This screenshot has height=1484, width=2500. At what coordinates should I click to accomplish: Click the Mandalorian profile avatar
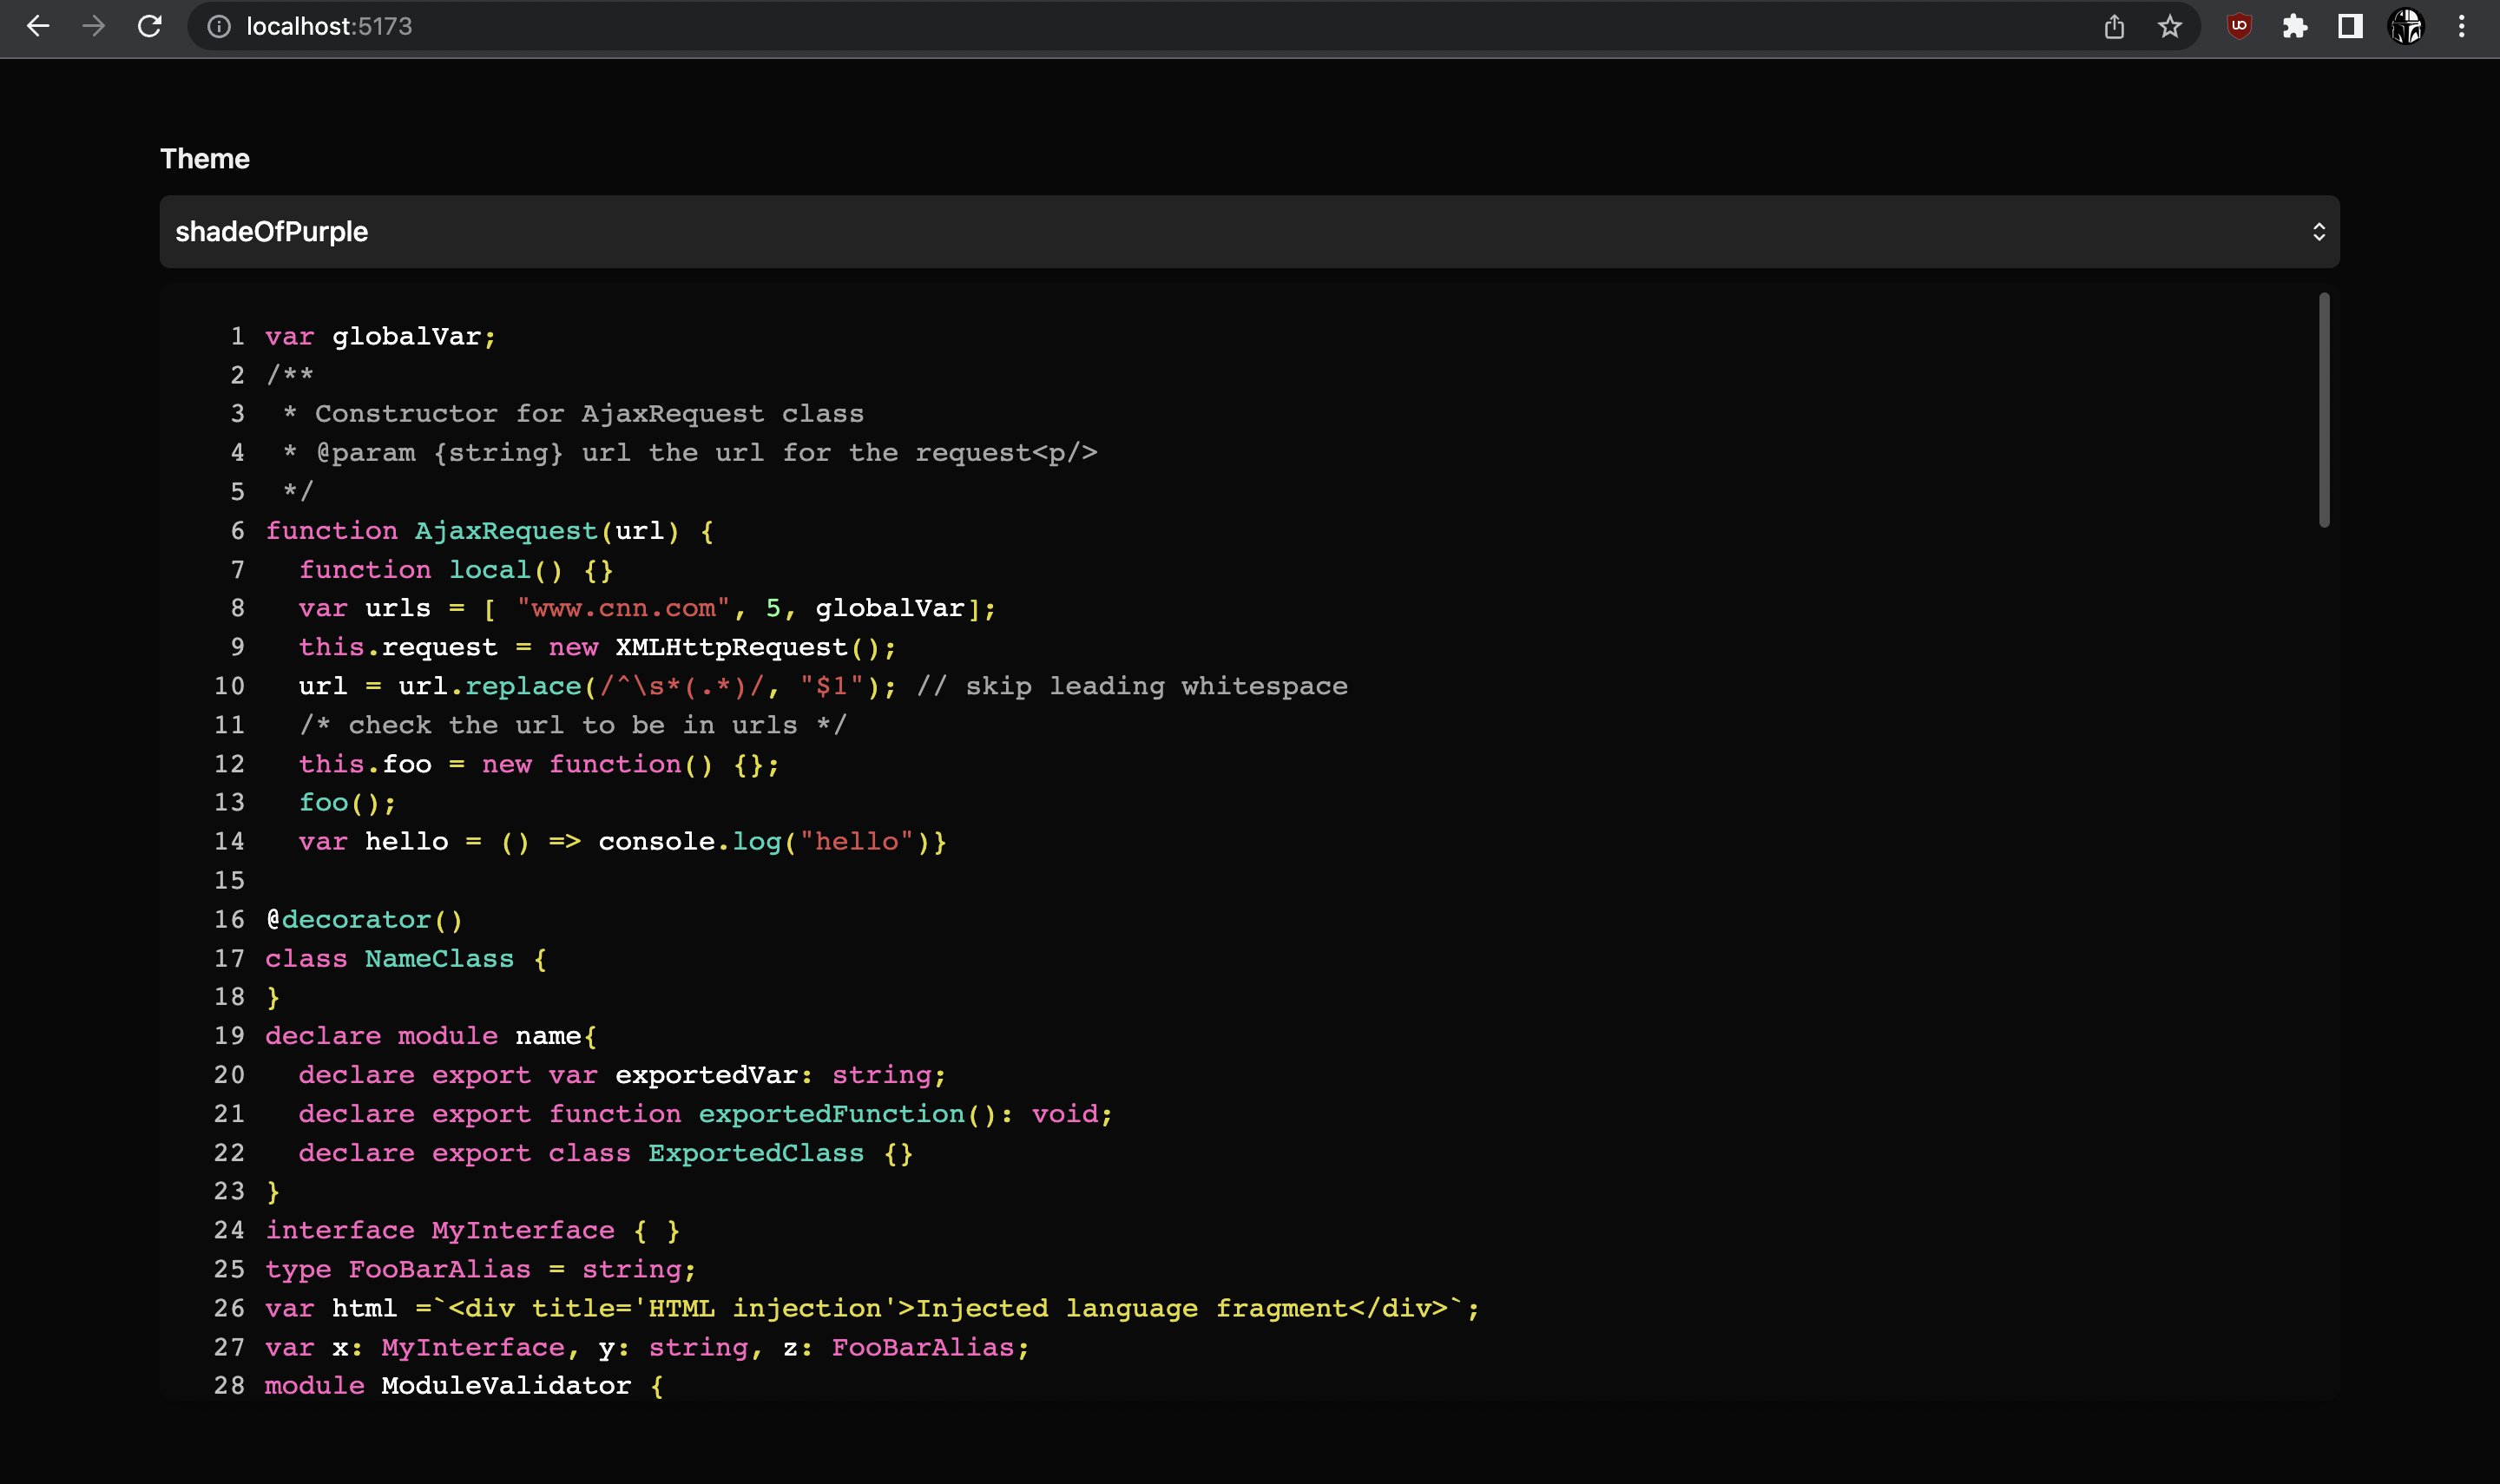pyautogui.click(x=2407, y=26)
